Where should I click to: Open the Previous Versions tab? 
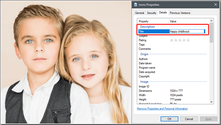tap(180, 13)
